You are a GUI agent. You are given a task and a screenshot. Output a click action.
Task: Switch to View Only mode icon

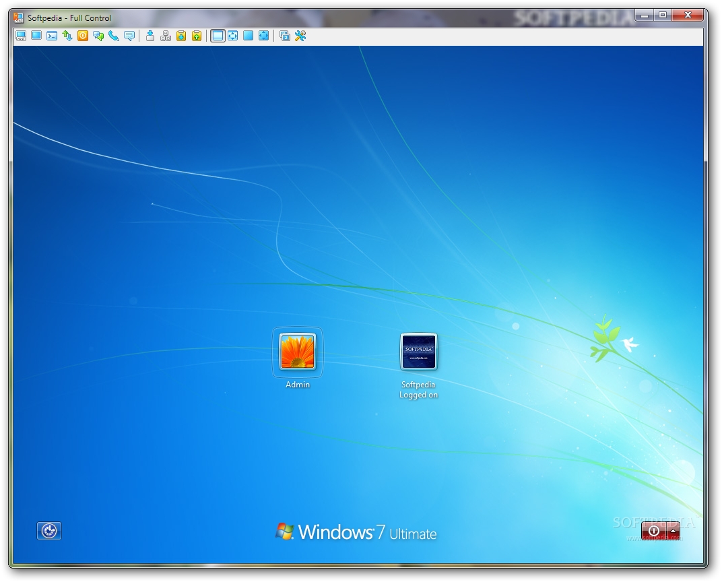click(36, 36)
